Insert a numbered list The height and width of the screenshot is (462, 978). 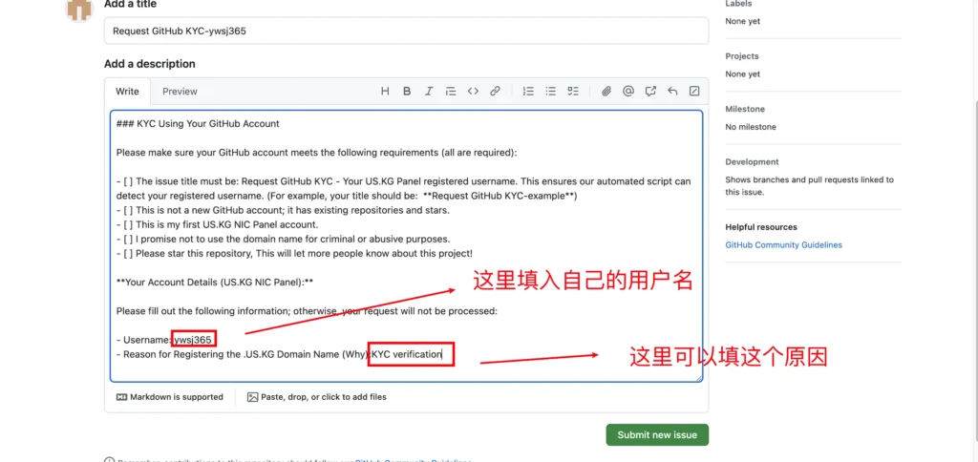pyautogui.click(x=528, y=92)
